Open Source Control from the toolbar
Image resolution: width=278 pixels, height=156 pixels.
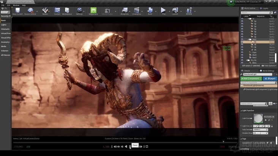pos(30,11)
